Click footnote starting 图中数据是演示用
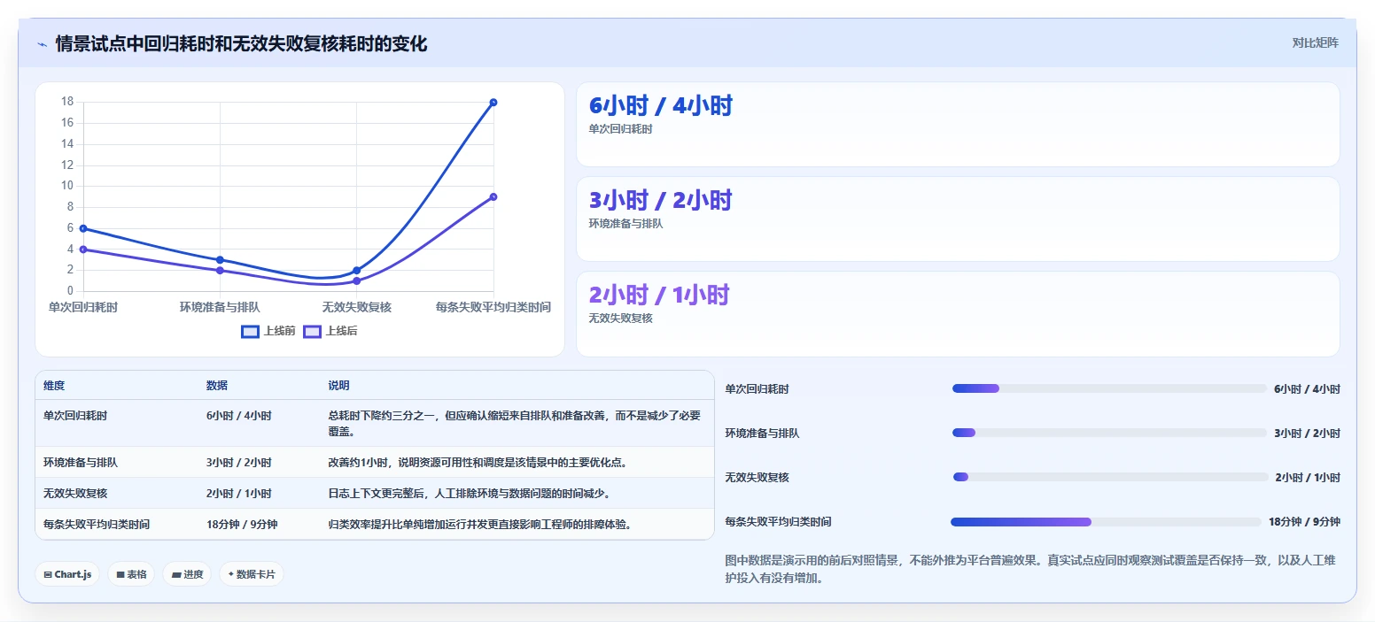This screenshot has width=1375, height=622. (1030, 569)
